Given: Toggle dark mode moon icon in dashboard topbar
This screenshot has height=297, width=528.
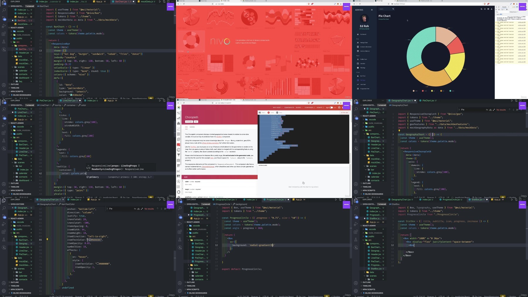Looking at the screenshot, I should 481,9.
